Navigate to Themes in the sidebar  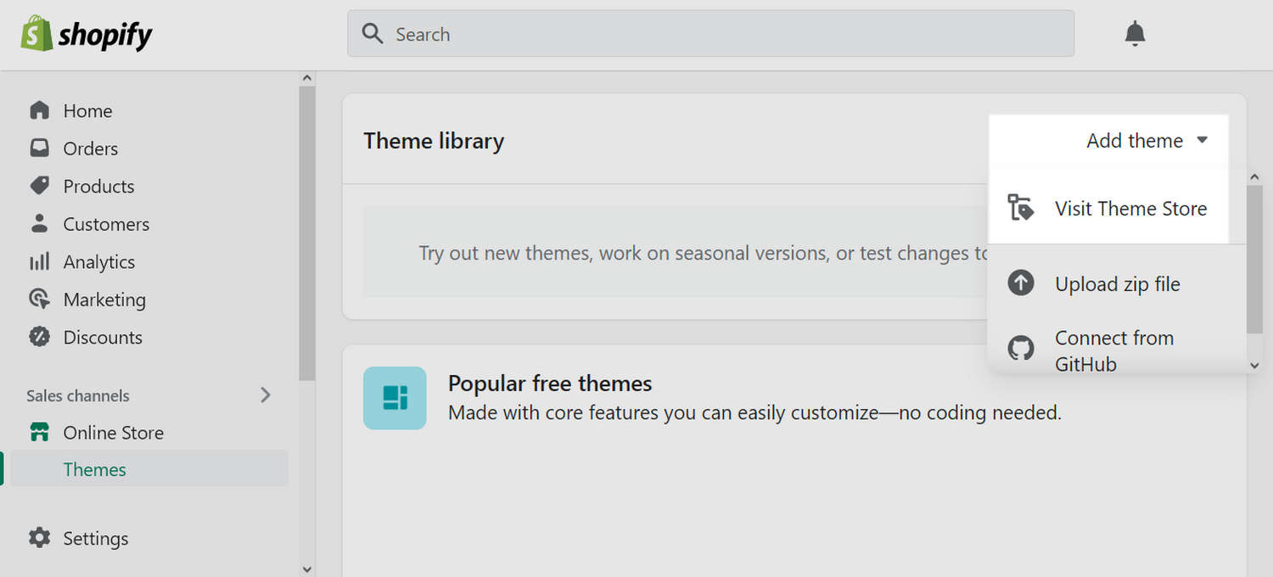click(94, 468)
